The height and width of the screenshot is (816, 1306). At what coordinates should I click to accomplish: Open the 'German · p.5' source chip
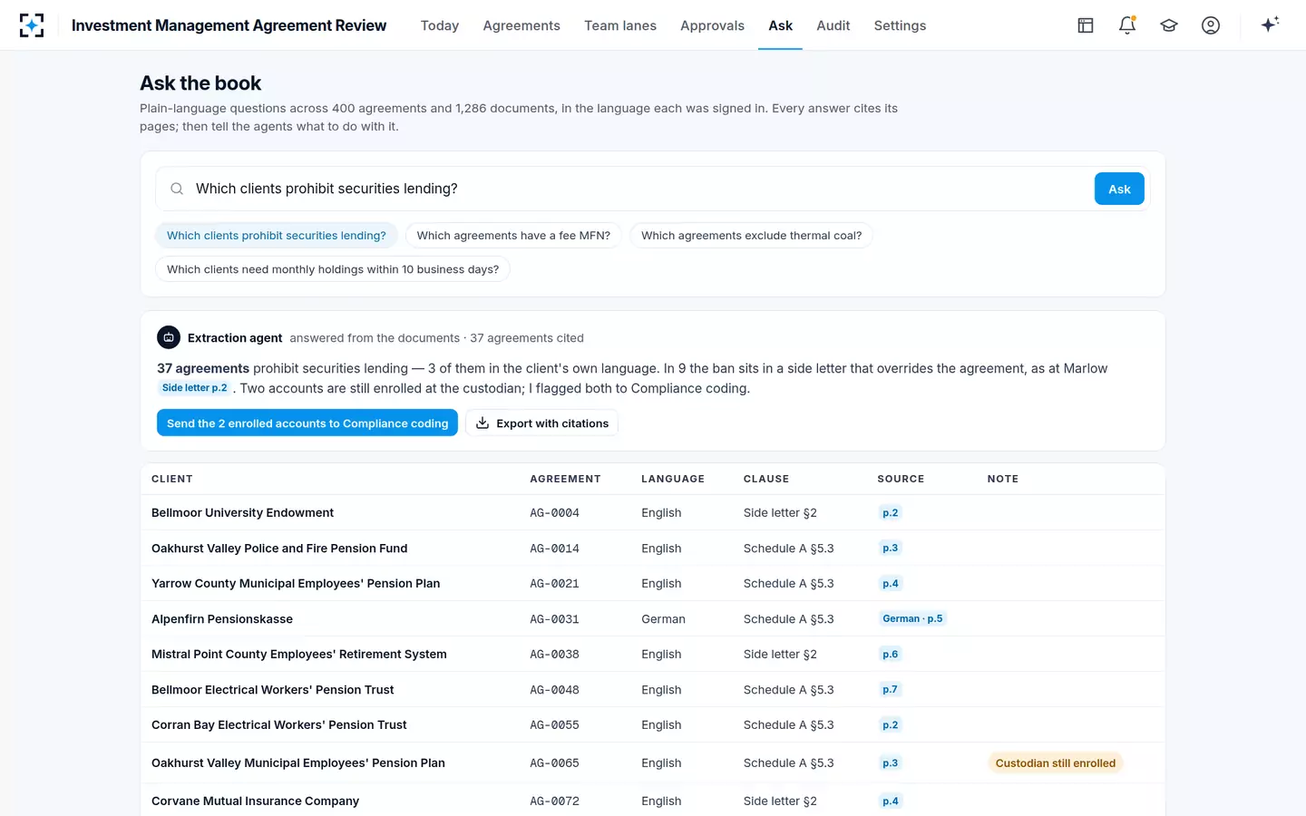(x=912, y=619)
